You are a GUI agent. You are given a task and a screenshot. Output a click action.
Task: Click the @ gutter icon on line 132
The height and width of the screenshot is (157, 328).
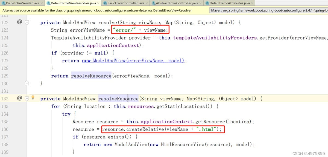click(x=19, y=98)
